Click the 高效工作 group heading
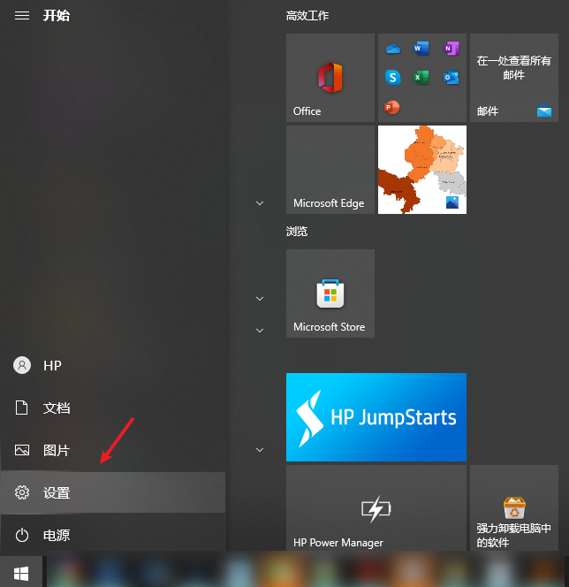The image size is (569, 587). pyautogui.click(x=307, y=16)
